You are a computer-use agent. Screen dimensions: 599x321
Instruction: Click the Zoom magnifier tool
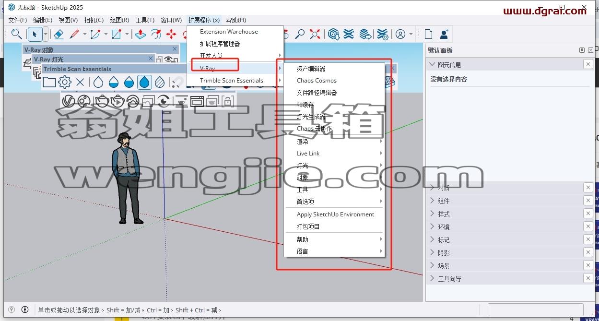[x=300, y=34]
